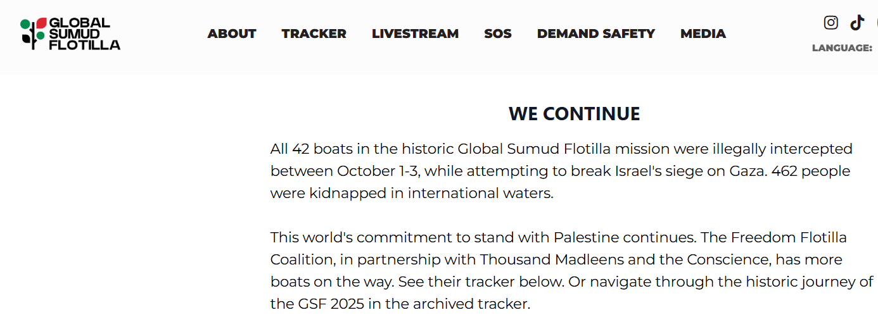The image size is (878, 329).
Task: Open the ABOUT menu item
Action: click(x=232, y=34)
